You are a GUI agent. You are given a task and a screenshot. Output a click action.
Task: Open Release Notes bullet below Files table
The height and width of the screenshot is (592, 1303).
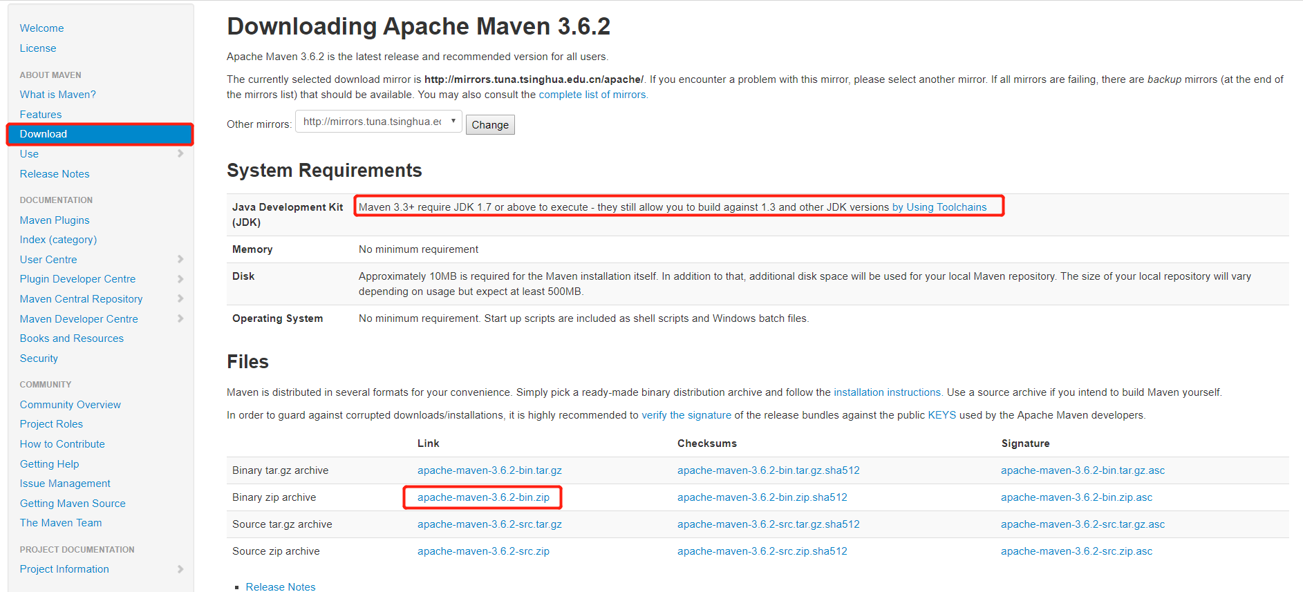(x=281, y=586)
